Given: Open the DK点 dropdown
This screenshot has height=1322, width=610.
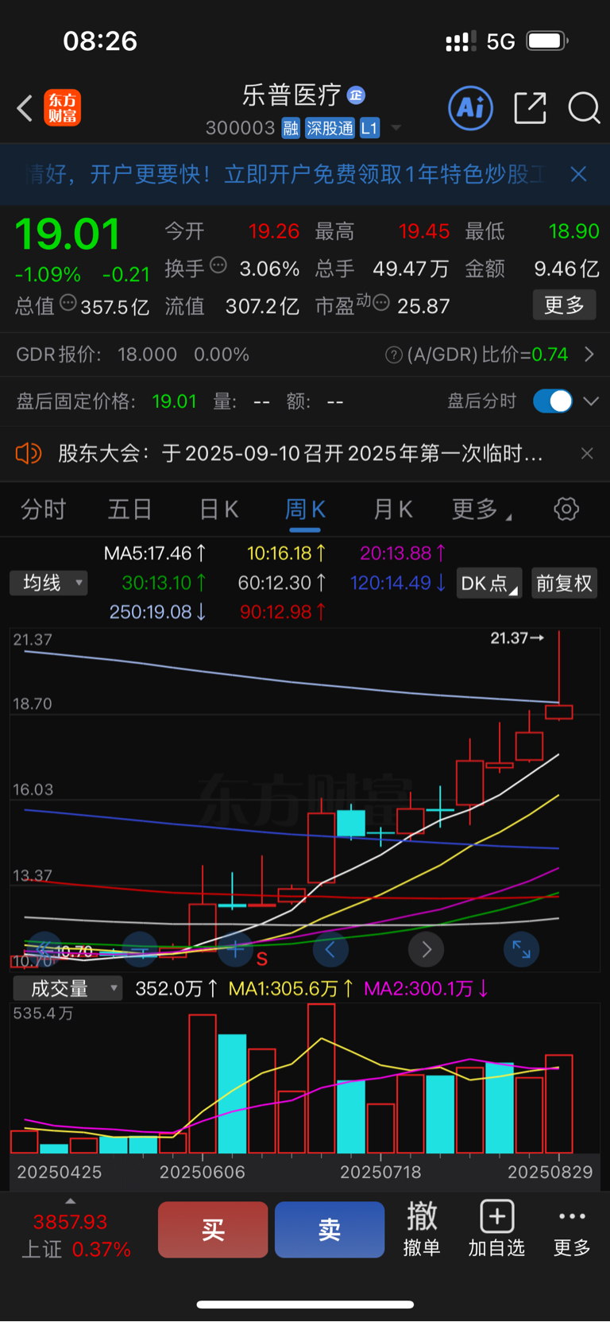Looking at the screenshot, I should pyautogui.click(x=489, y=583).
